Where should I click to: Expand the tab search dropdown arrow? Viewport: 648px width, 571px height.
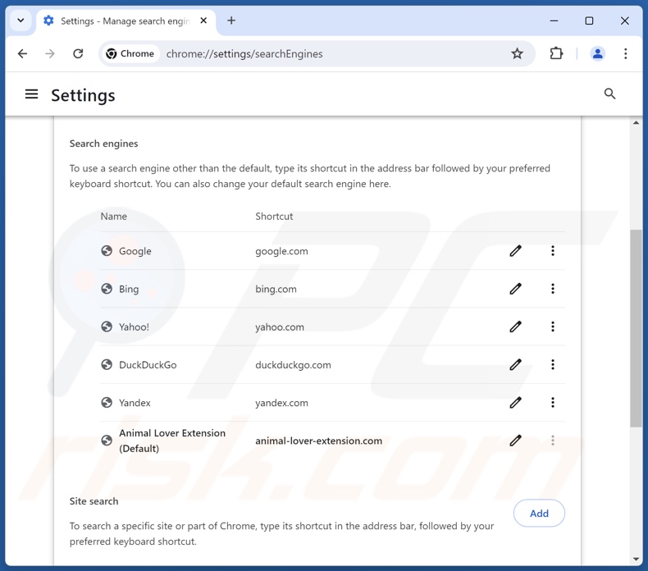(21, 21)
